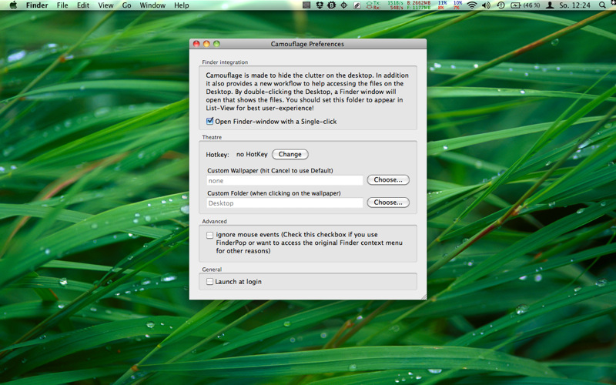This screenshot has height=385, width=616.
Task: Open the Wi-Fi status menu
Action: point(472,5)
